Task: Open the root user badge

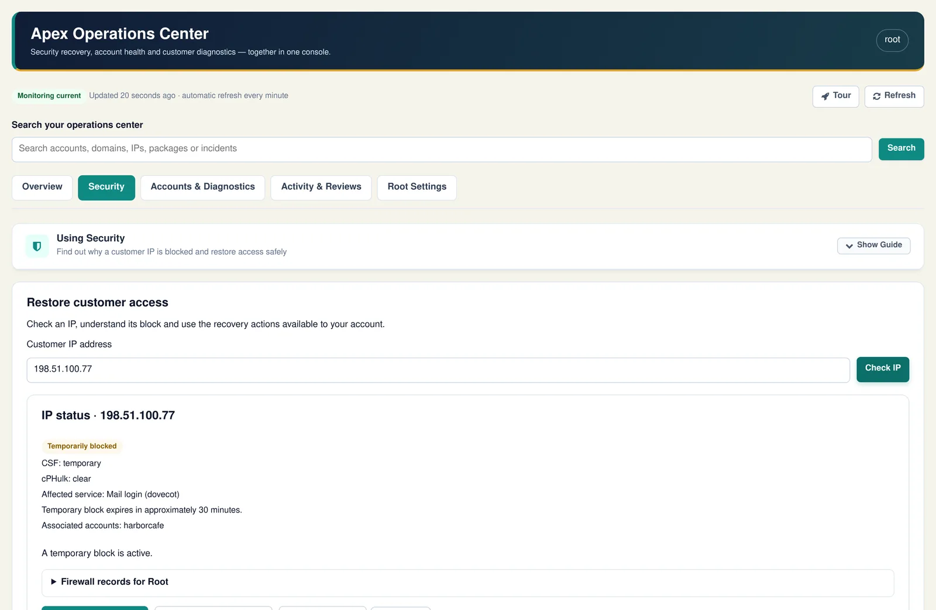Action: coord(892,40)
